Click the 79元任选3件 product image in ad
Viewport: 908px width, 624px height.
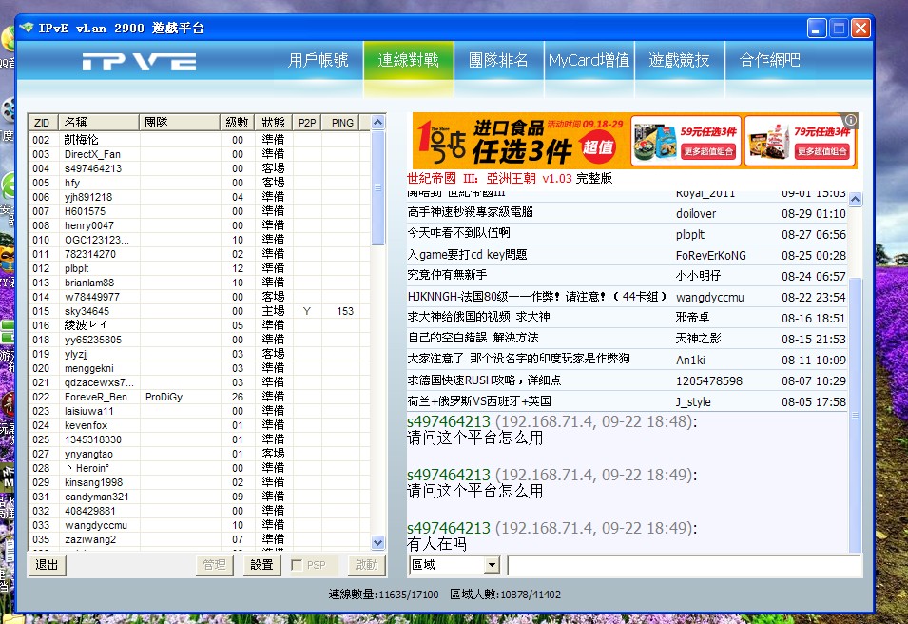[x=769, y=141]
